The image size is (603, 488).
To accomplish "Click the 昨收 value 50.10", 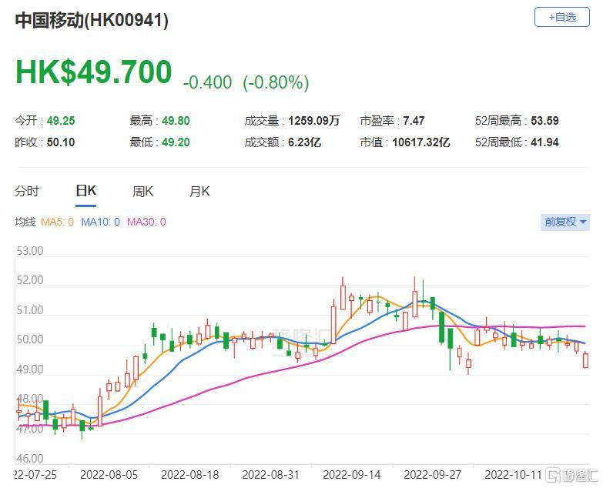I will tap(61, 142).
